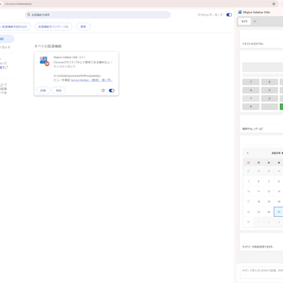
Task: Click the update extensions button
Action: [83, 27]
